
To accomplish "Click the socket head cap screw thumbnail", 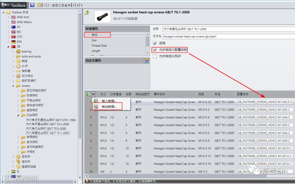I will pos(102,17).
